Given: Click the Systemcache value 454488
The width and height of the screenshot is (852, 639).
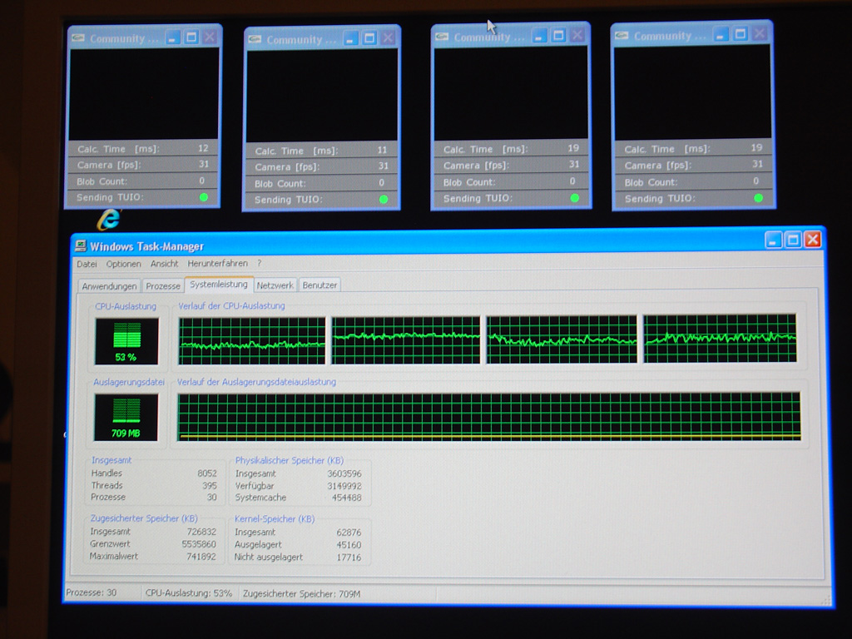Looking at the screenshot, I should point(347,498).
